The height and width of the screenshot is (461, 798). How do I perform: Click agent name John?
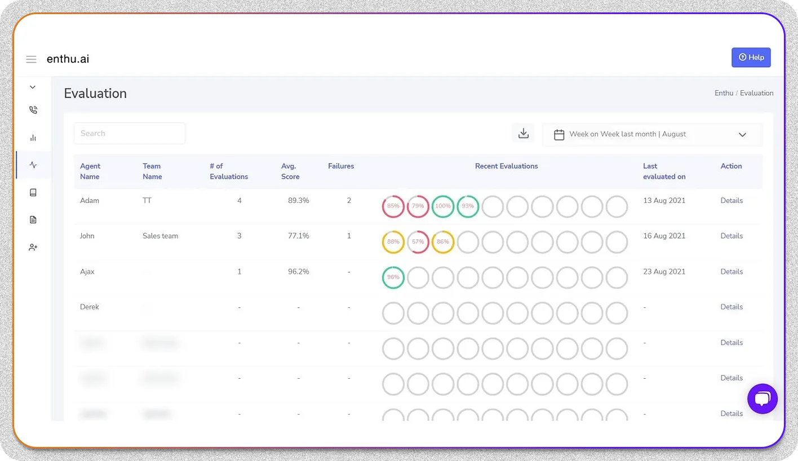(87, 236)
